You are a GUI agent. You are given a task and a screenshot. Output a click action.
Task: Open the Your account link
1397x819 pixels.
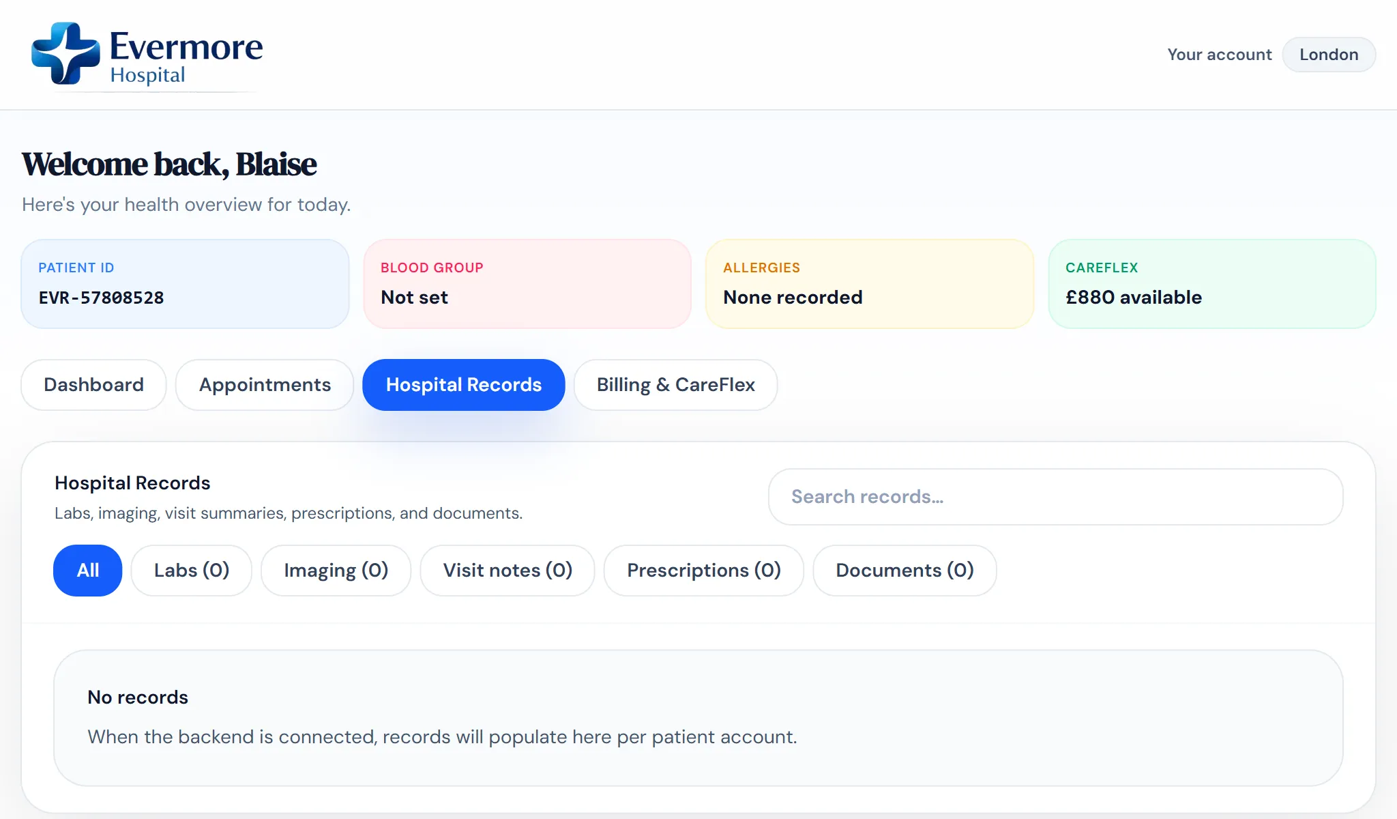click(1219, 55)
